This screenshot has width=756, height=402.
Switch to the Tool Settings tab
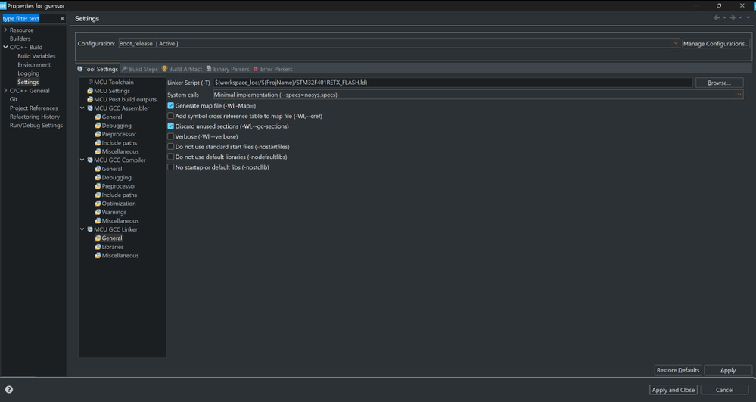(98, 69)
